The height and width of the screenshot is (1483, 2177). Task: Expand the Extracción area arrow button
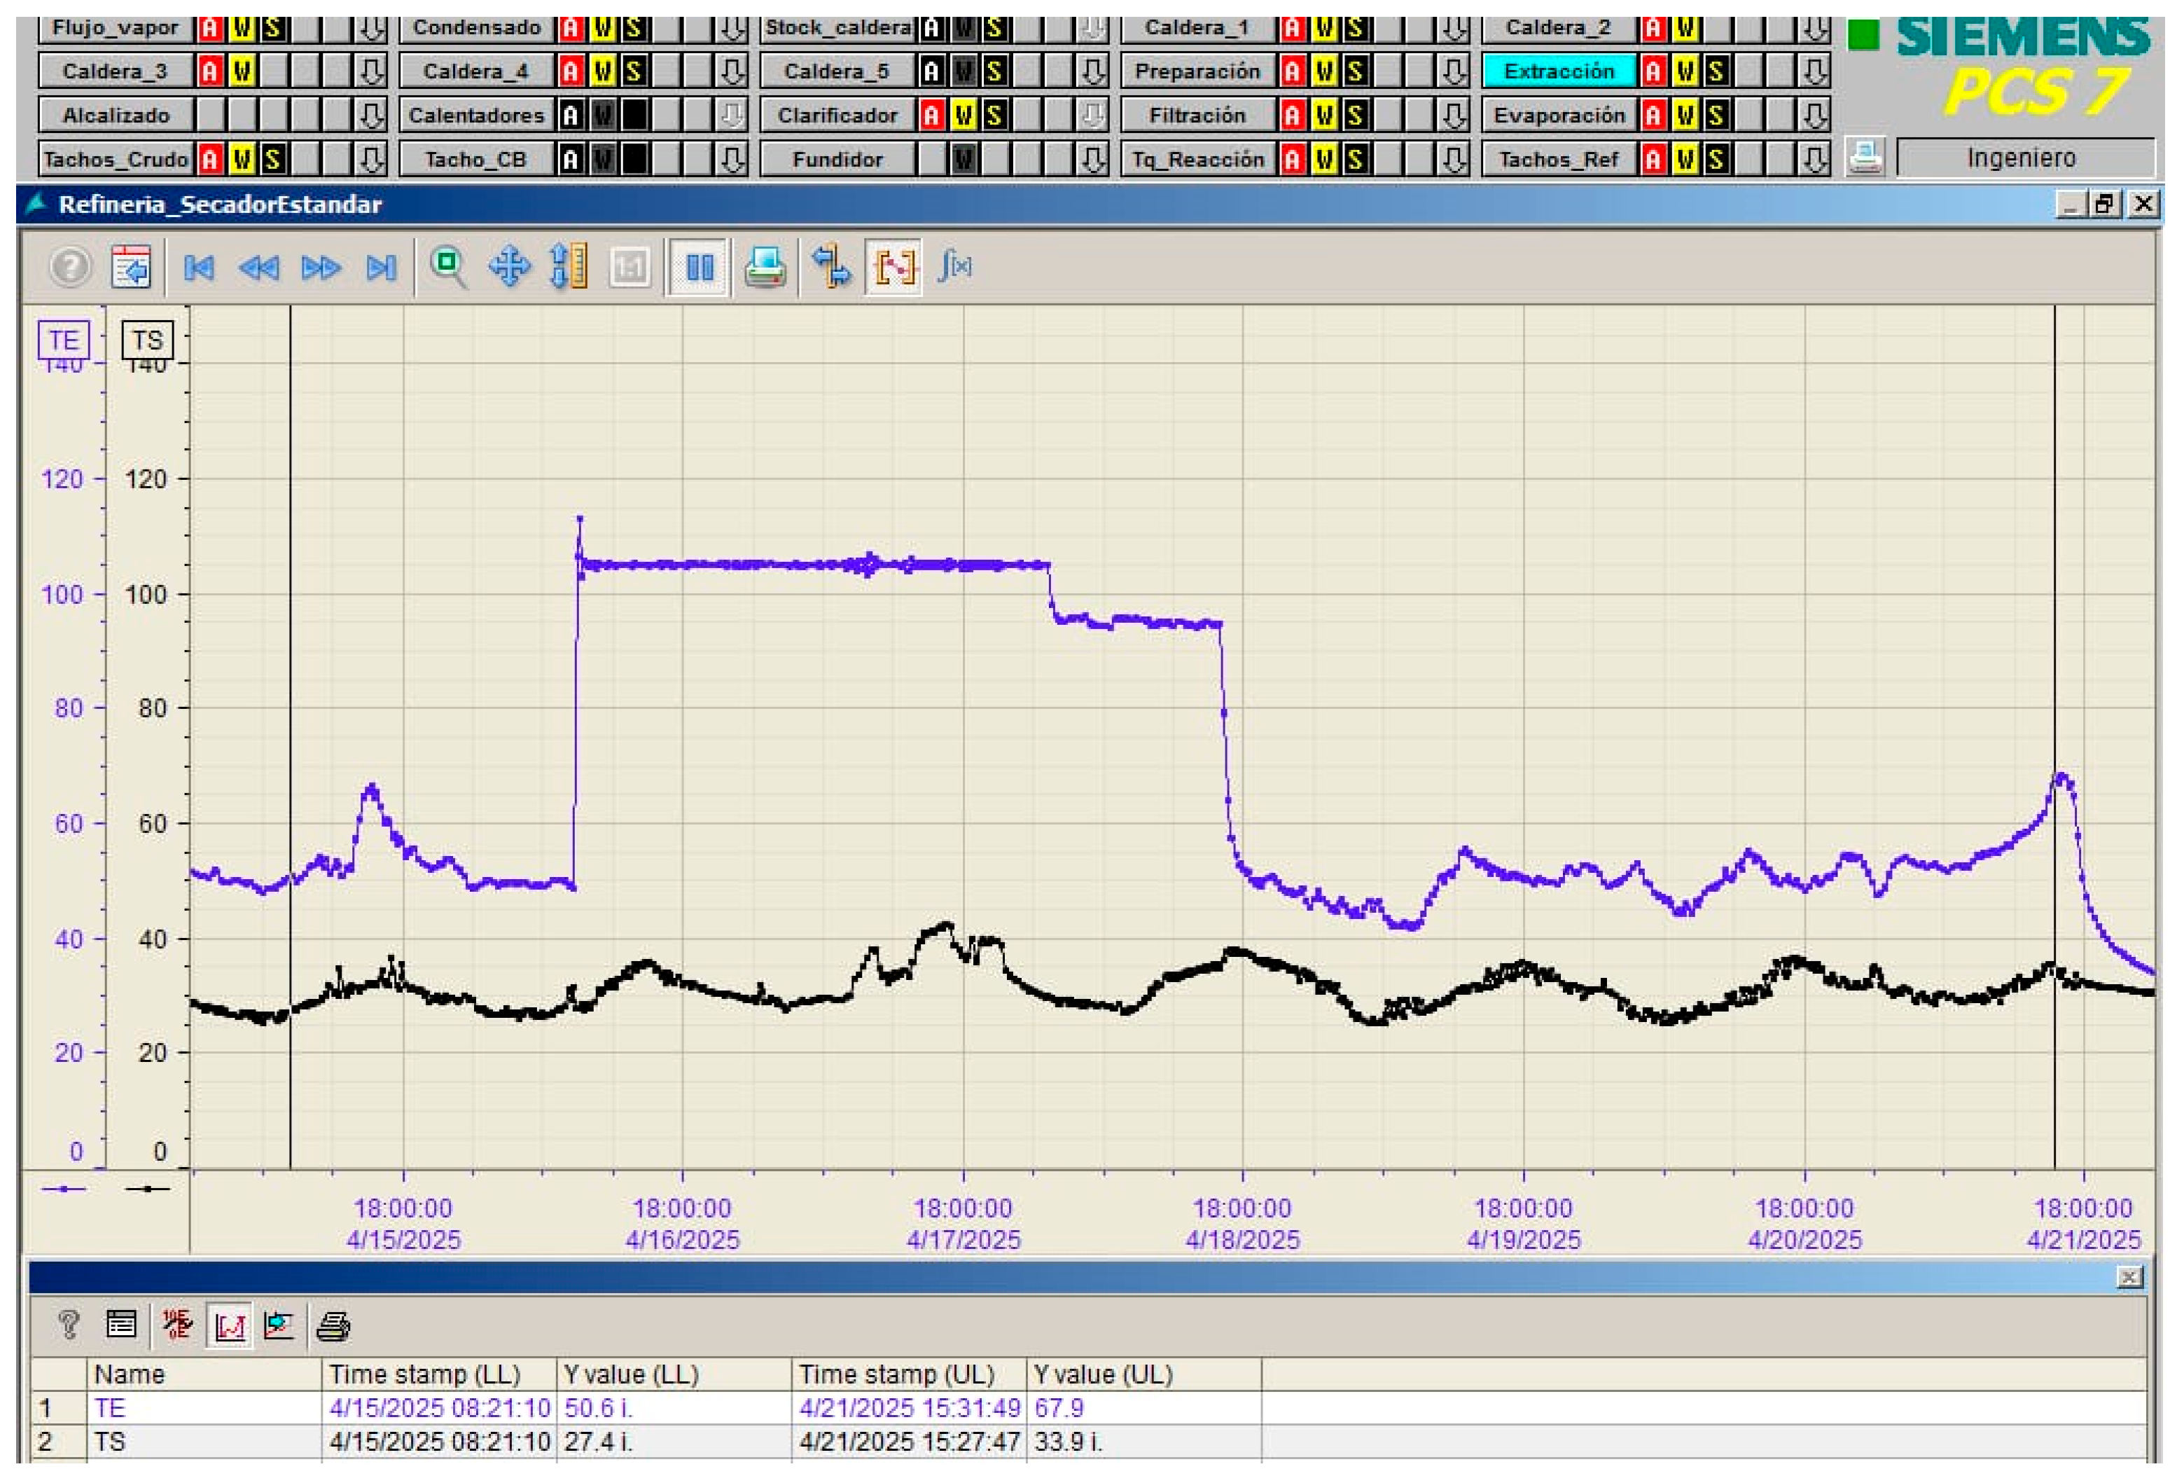[x=1814, y=71]
